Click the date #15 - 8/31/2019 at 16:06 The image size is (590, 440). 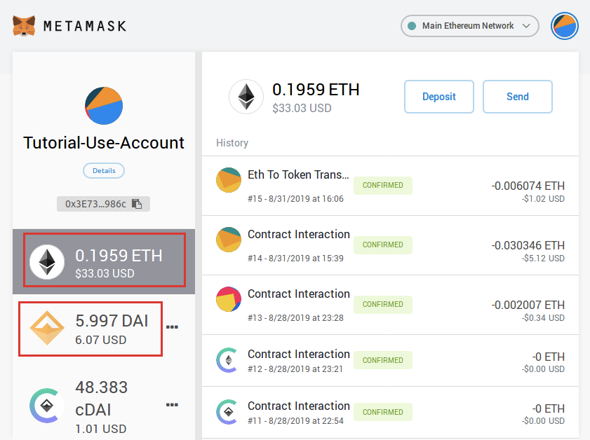(x=295, y=199)
